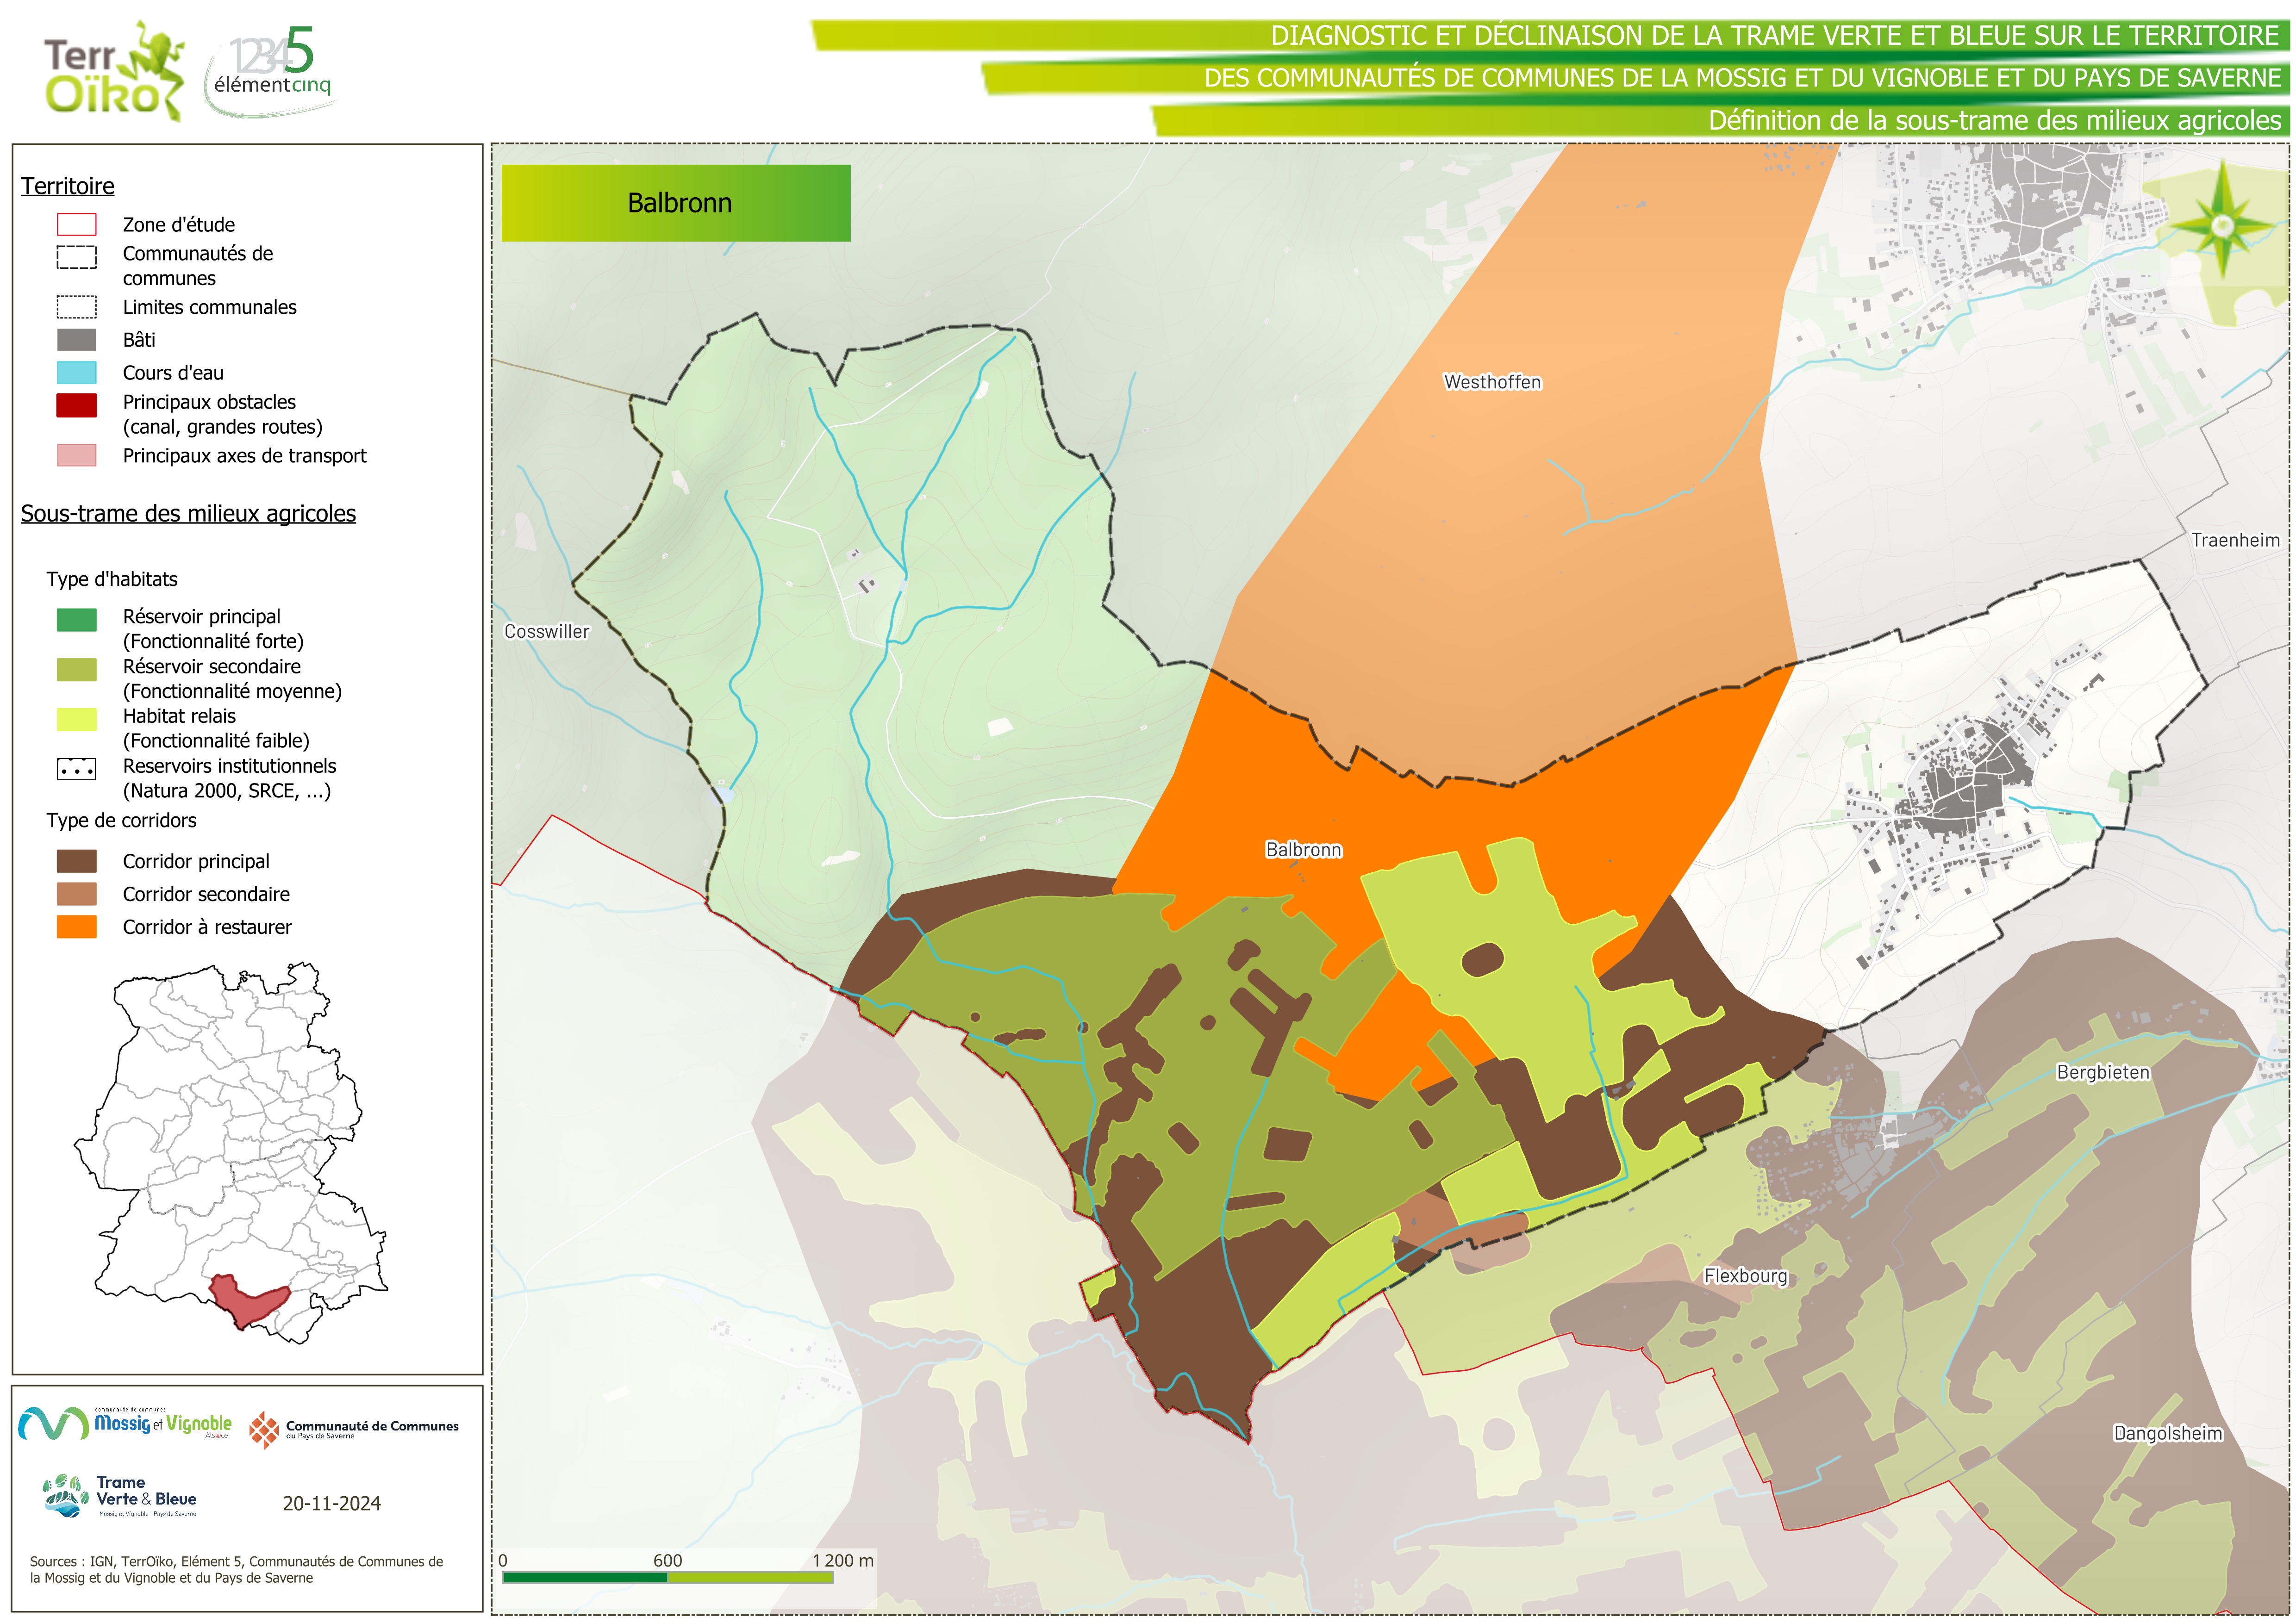Click the scale bar at 600 mark
Image resolution: width=2296 pixels, height=1623 pixels.
coord(667,1577)
